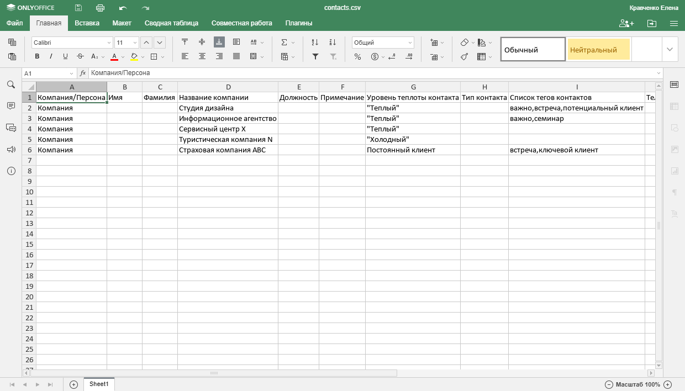Copy style with the paintbrush icon
685x391 pixels.
tap(465, 56)
